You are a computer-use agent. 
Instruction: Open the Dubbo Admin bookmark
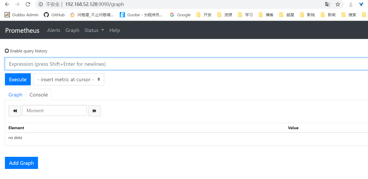[x=22, y=15]
